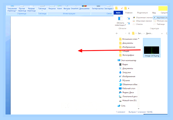The image size is (173, 120).
Task: Open the upper Документы folder in tree
Action: click(x=126, y=43)
